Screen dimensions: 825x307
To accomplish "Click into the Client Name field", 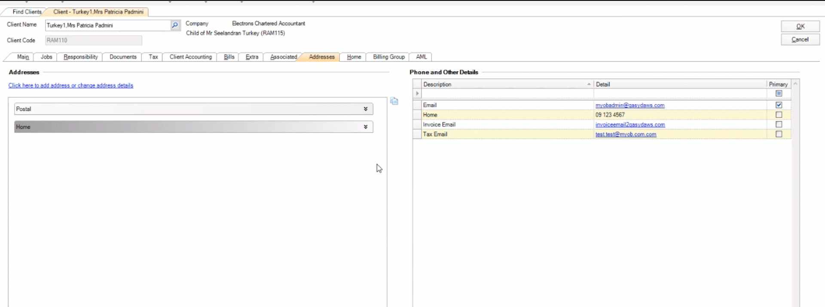I will (107, 25).
